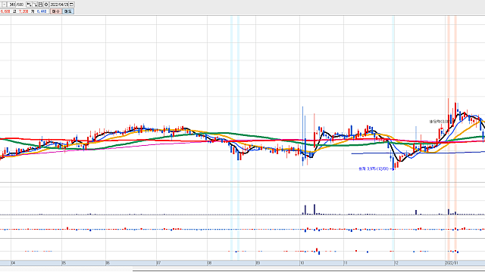Open the calendar picker beside the date
This screenshot has height=272, width=485.
pyautogui.click(x=71, y=5)
